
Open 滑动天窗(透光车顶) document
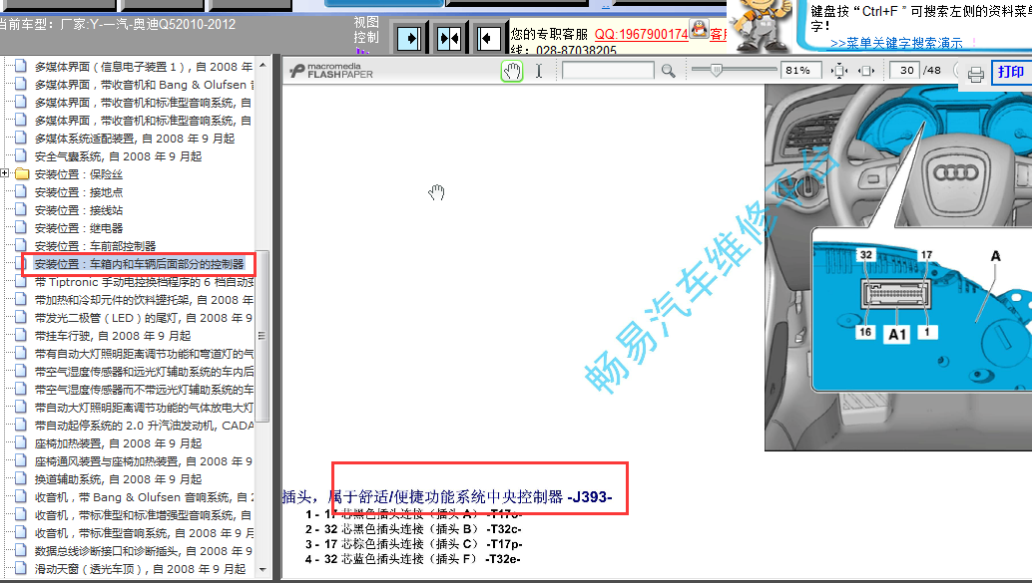(140, 569)
